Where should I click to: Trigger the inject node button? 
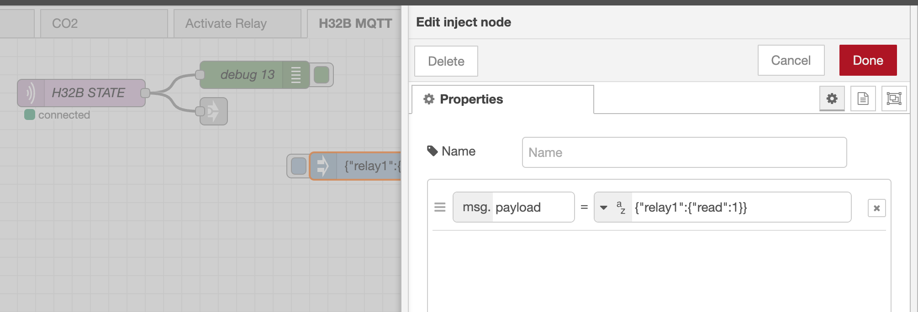298,166
